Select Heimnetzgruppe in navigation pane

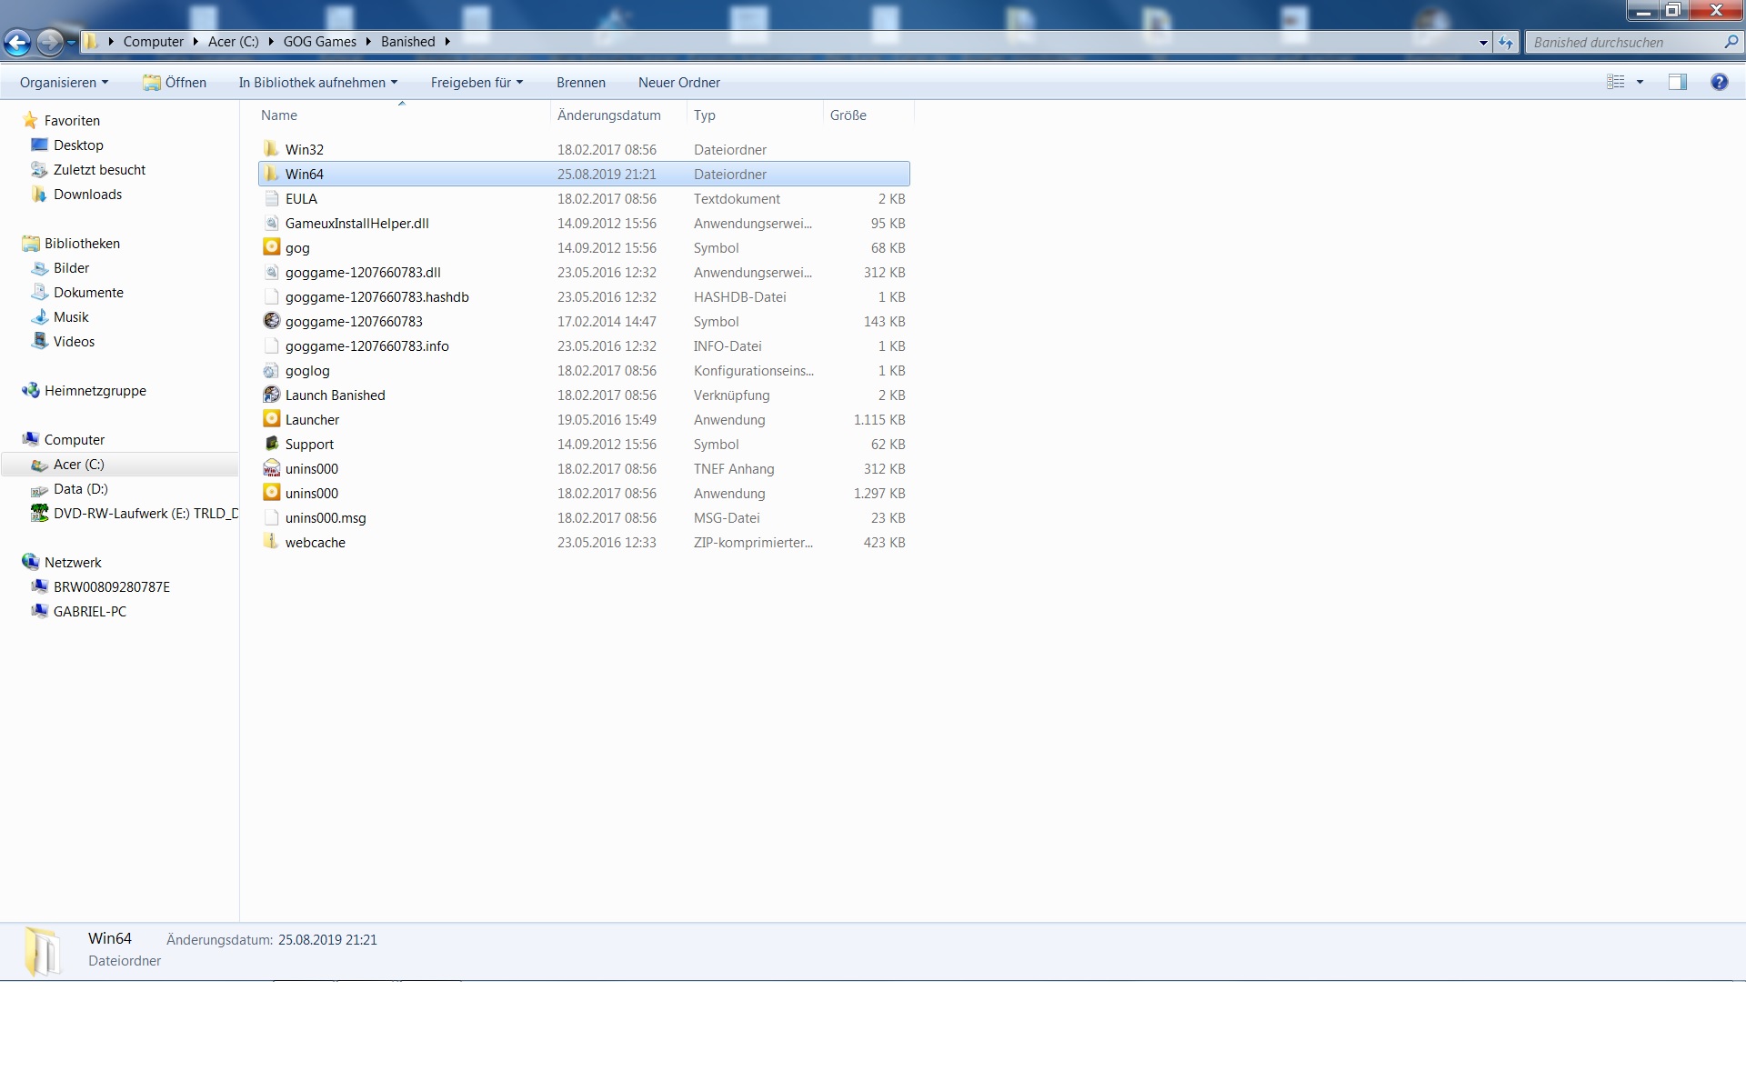coord(95,391)
